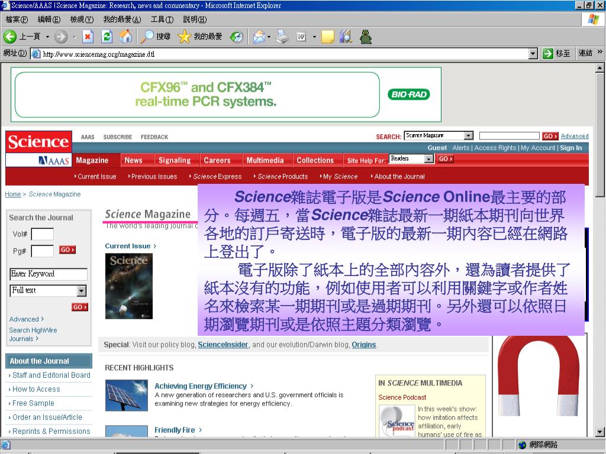Open 我的最愛 favorites star button
This screenshot has width=606, height=454.
point(200,37)
